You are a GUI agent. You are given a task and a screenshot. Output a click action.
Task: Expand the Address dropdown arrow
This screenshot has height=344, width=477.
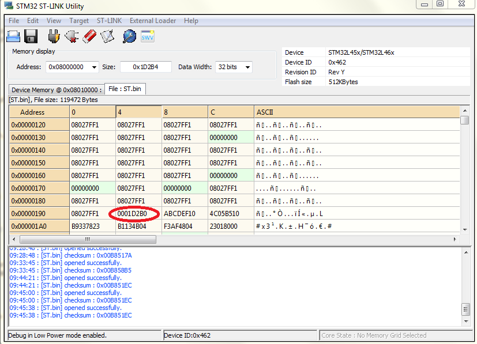tap(95, 67)
